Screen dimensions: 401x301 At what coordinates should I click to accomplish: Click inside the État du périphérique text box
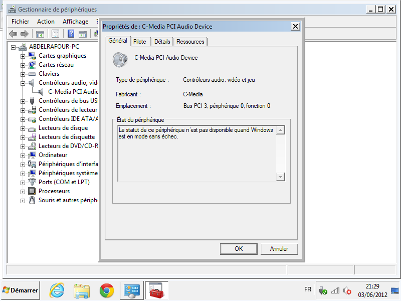(197, 154)
